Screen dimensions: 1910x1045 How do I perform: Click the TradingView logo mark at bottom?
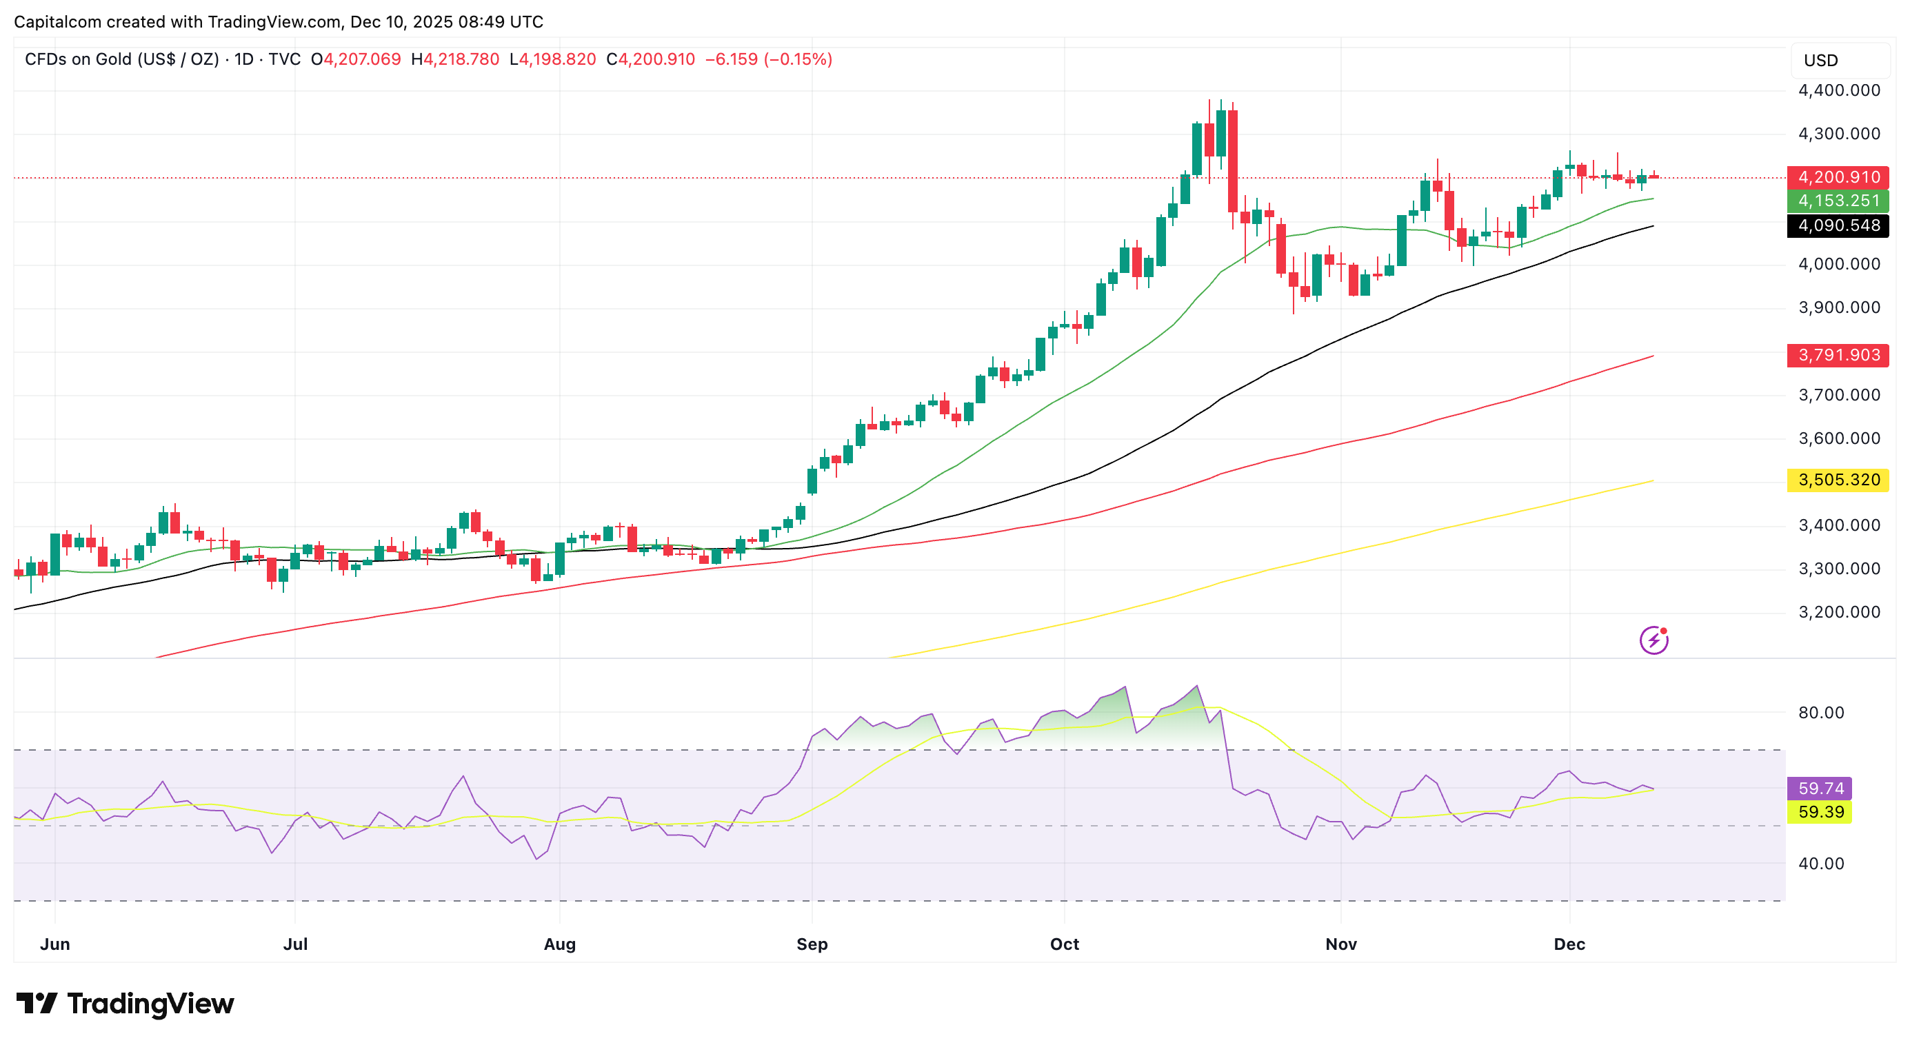(37, 1004)
